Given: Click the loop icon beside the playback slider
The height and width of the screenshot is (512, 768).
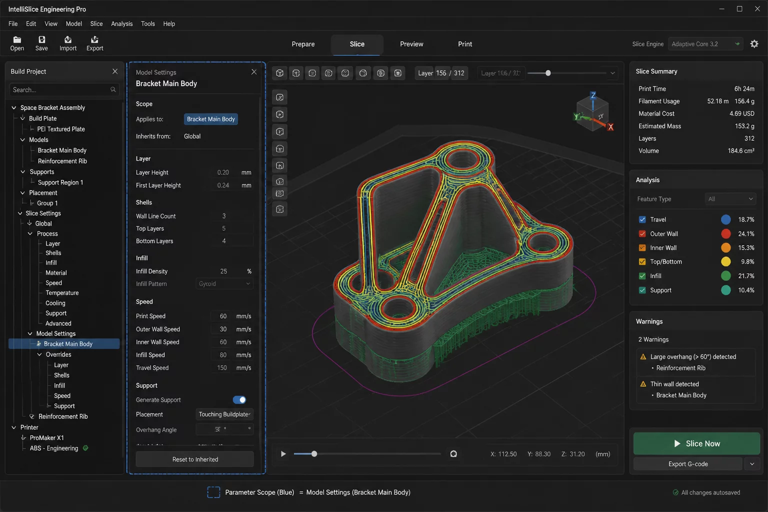Looking at the screenshot, I should click(x=453, y=454).
